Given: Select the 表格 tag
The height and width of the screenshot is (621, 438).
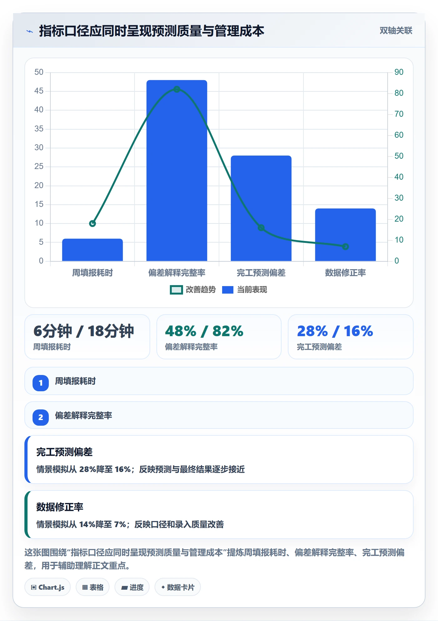Looking at the screenshot, I should point(93,587).
